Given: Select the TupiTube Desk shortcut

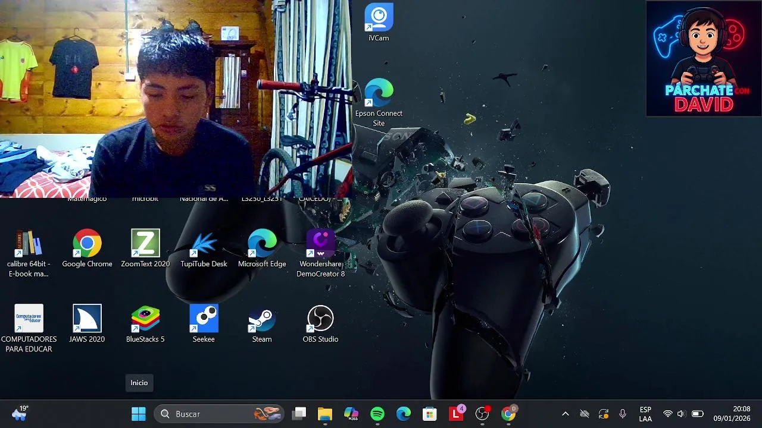Looking at the screenshot, I should [x=204, y=248].
